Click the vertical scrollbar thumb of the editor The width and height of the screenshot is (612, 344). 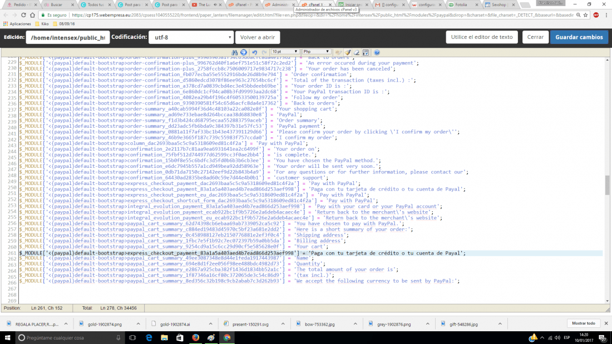608,185
